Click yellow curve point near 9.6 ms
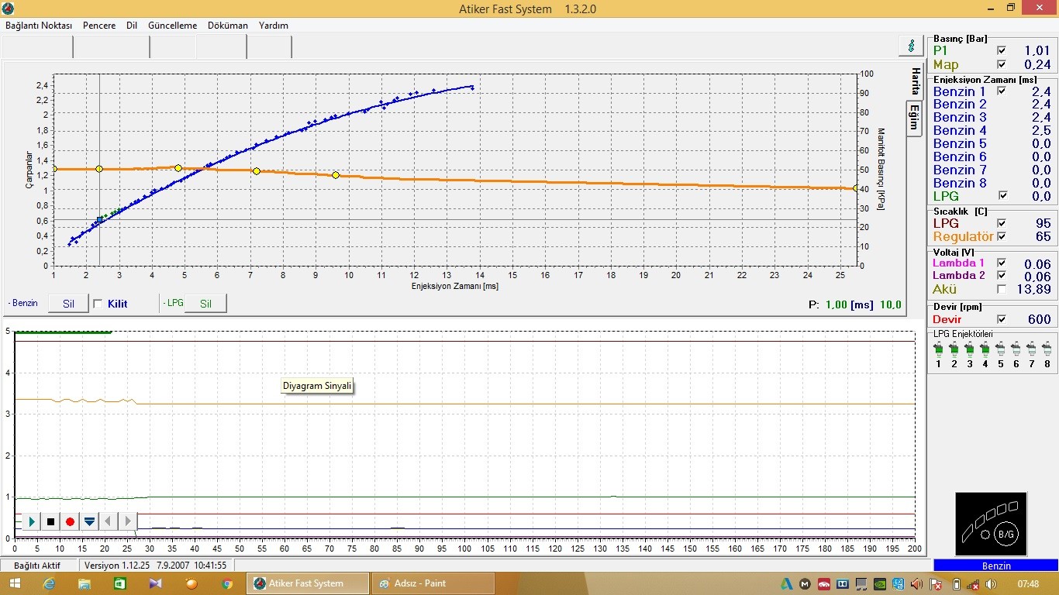1059x595 pixels. pos(336,175)
